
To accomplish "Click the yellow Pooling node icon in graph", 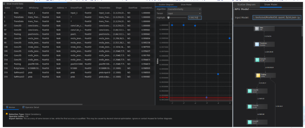I will [x=258, y=75].
